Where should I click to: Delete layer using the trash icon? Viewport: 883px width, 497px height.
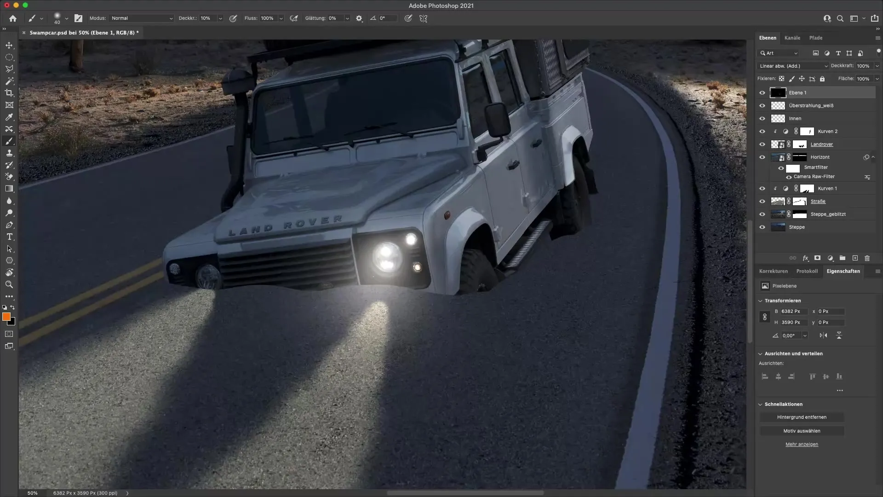(866, 258)
